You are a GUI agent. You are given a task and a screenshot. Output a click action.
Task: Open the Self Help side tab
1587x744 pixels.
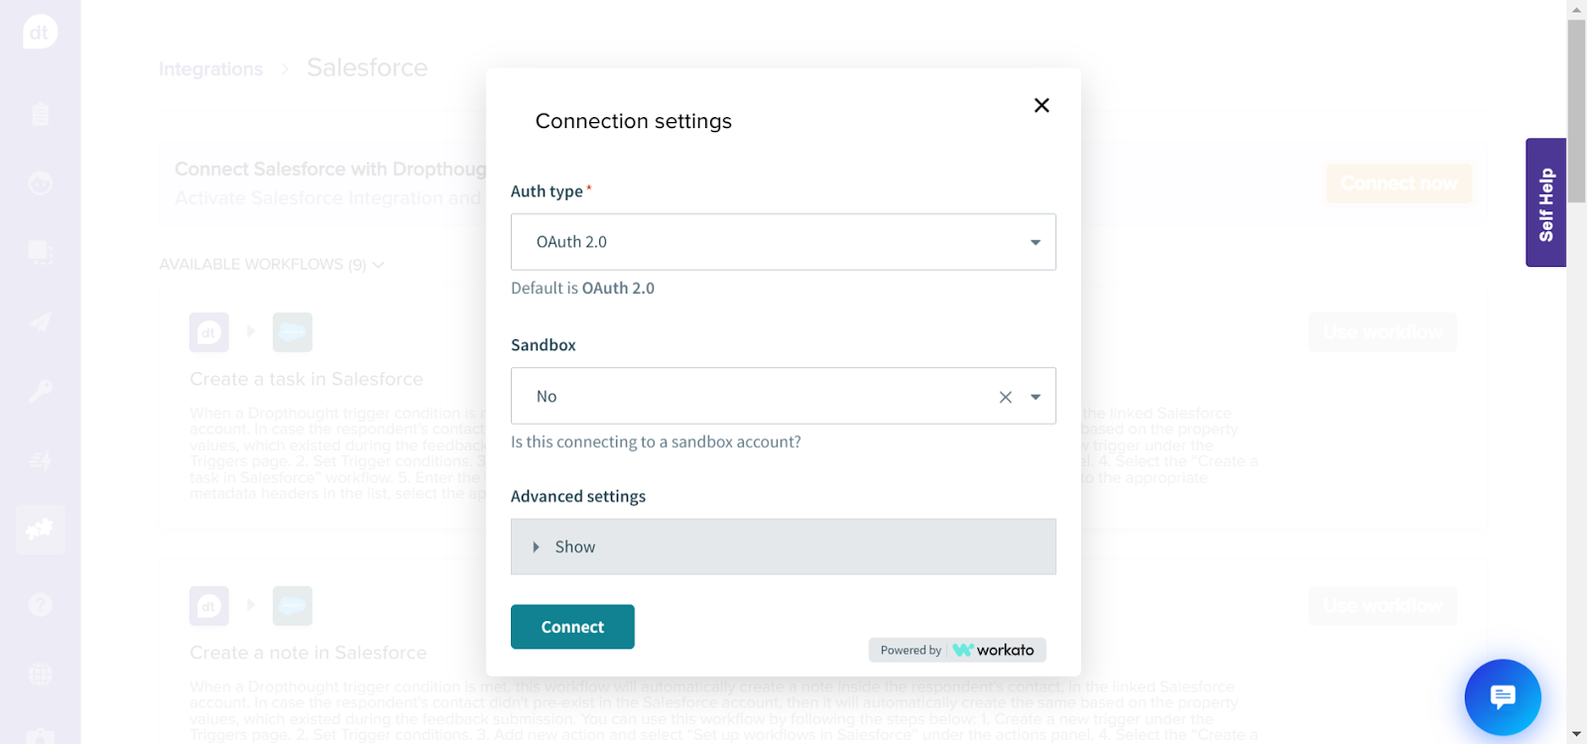point(1545,203)
